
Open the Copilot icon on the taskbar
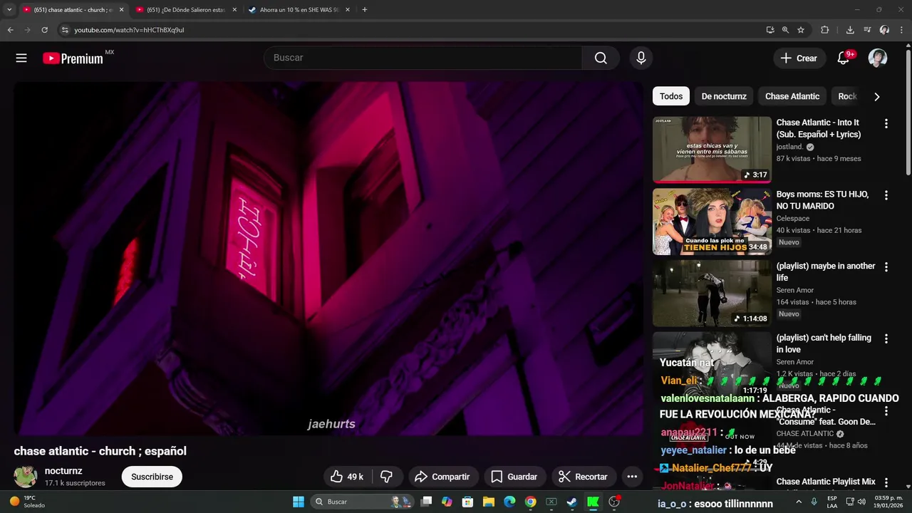tap(447, 502)
